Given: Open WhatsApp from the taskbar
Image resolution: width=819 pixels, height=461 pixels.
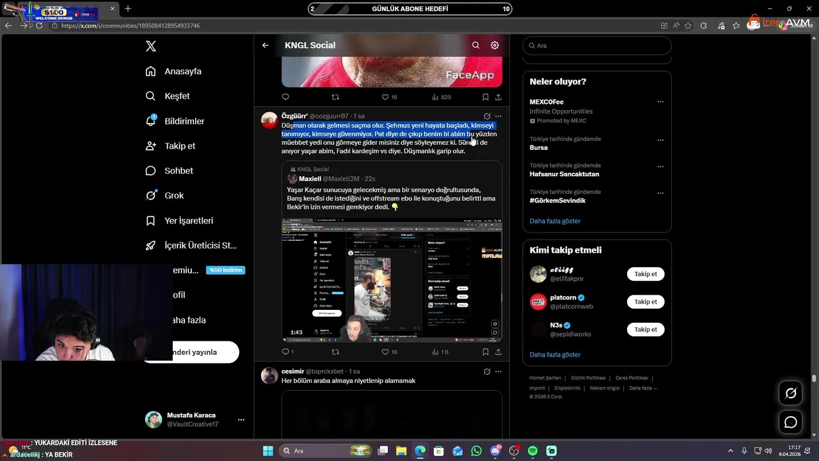Looking at the screenshot, I should coord(476,451).
